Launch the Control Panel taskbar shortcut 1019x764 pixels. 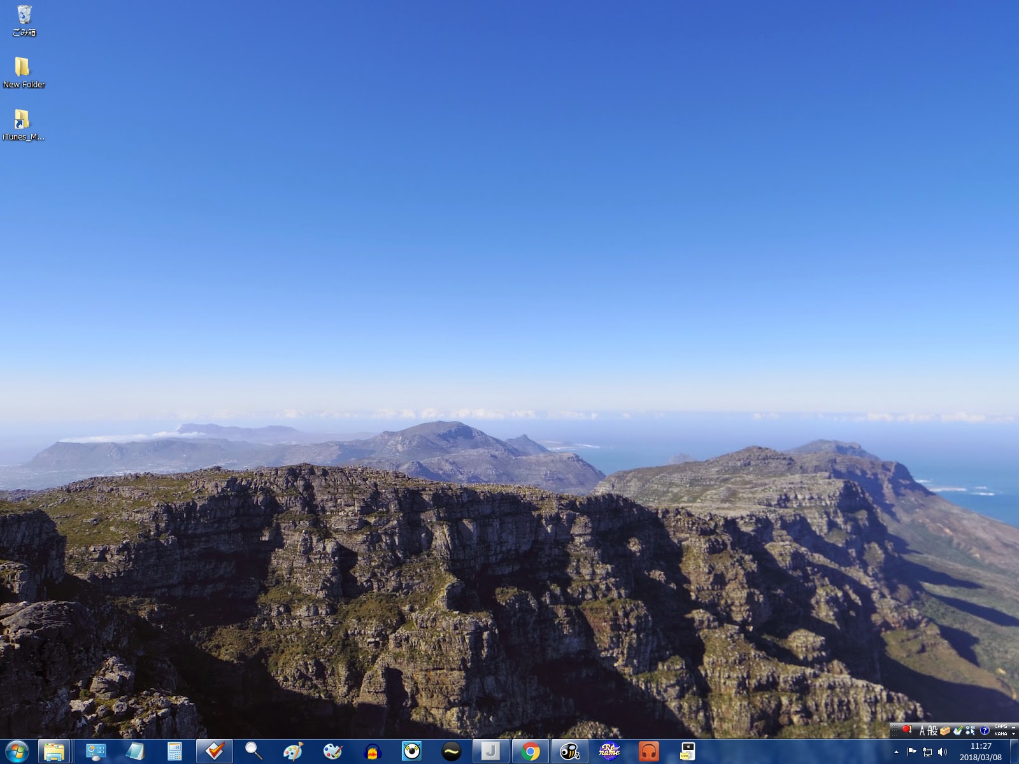[96, 752]
